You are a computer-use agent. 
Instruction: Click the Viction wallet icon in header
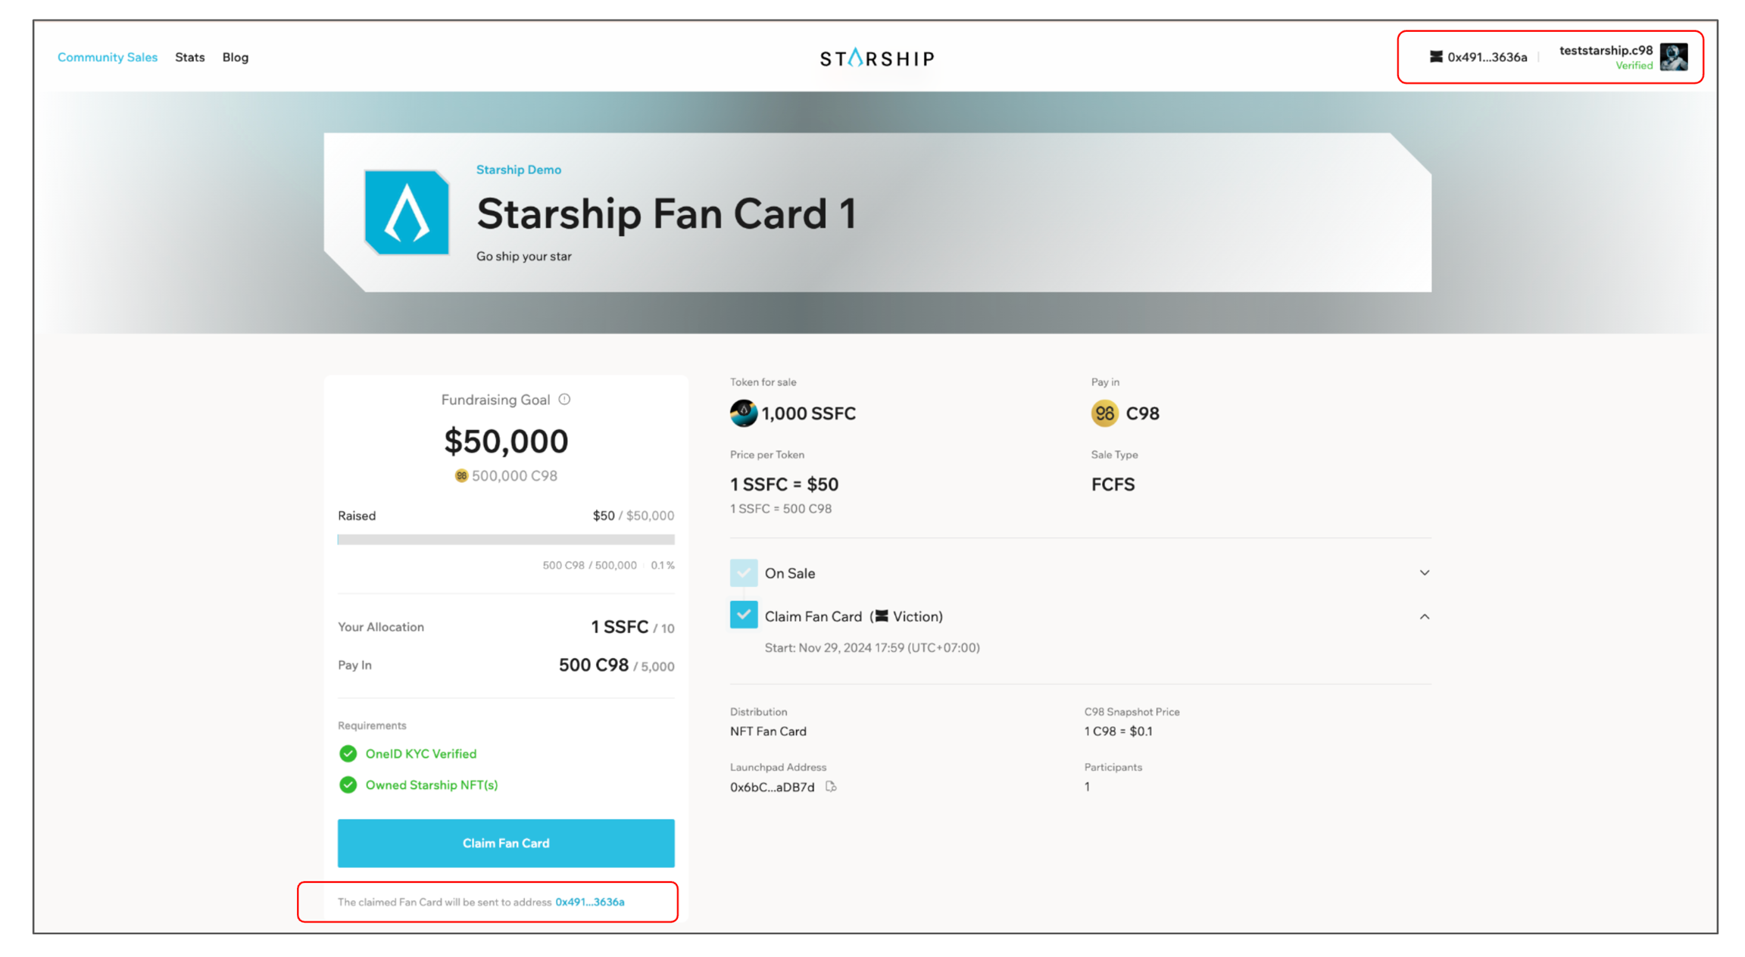(1435, 57)
